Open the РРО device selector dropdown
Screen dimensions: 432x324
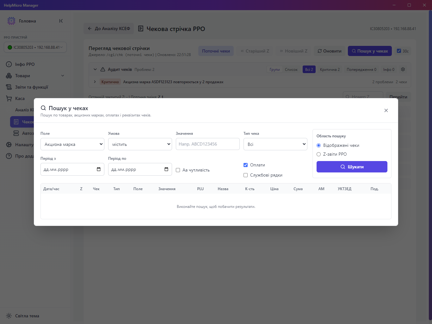coord(35,47)
